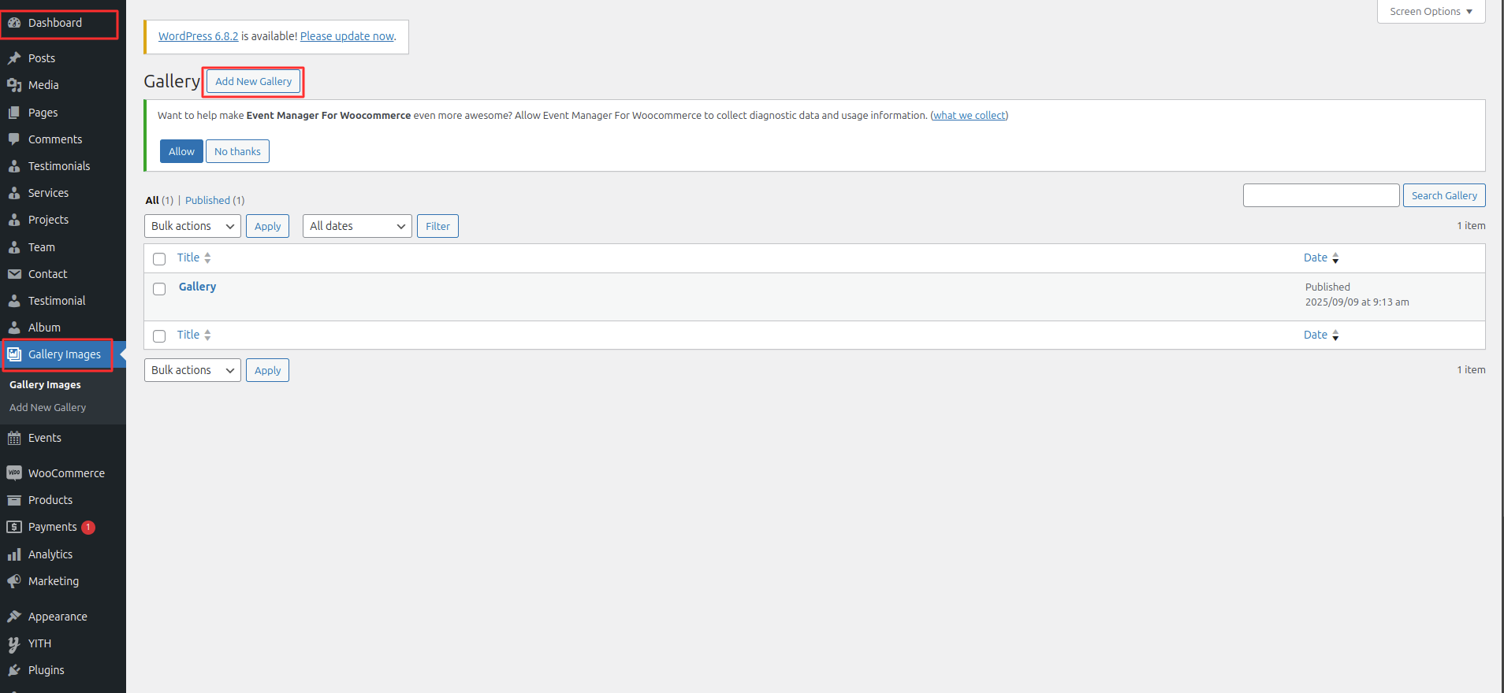Screen dimensions: 1504x693
Task: Click the Appearance paintbrush icon
Action: 14,617
